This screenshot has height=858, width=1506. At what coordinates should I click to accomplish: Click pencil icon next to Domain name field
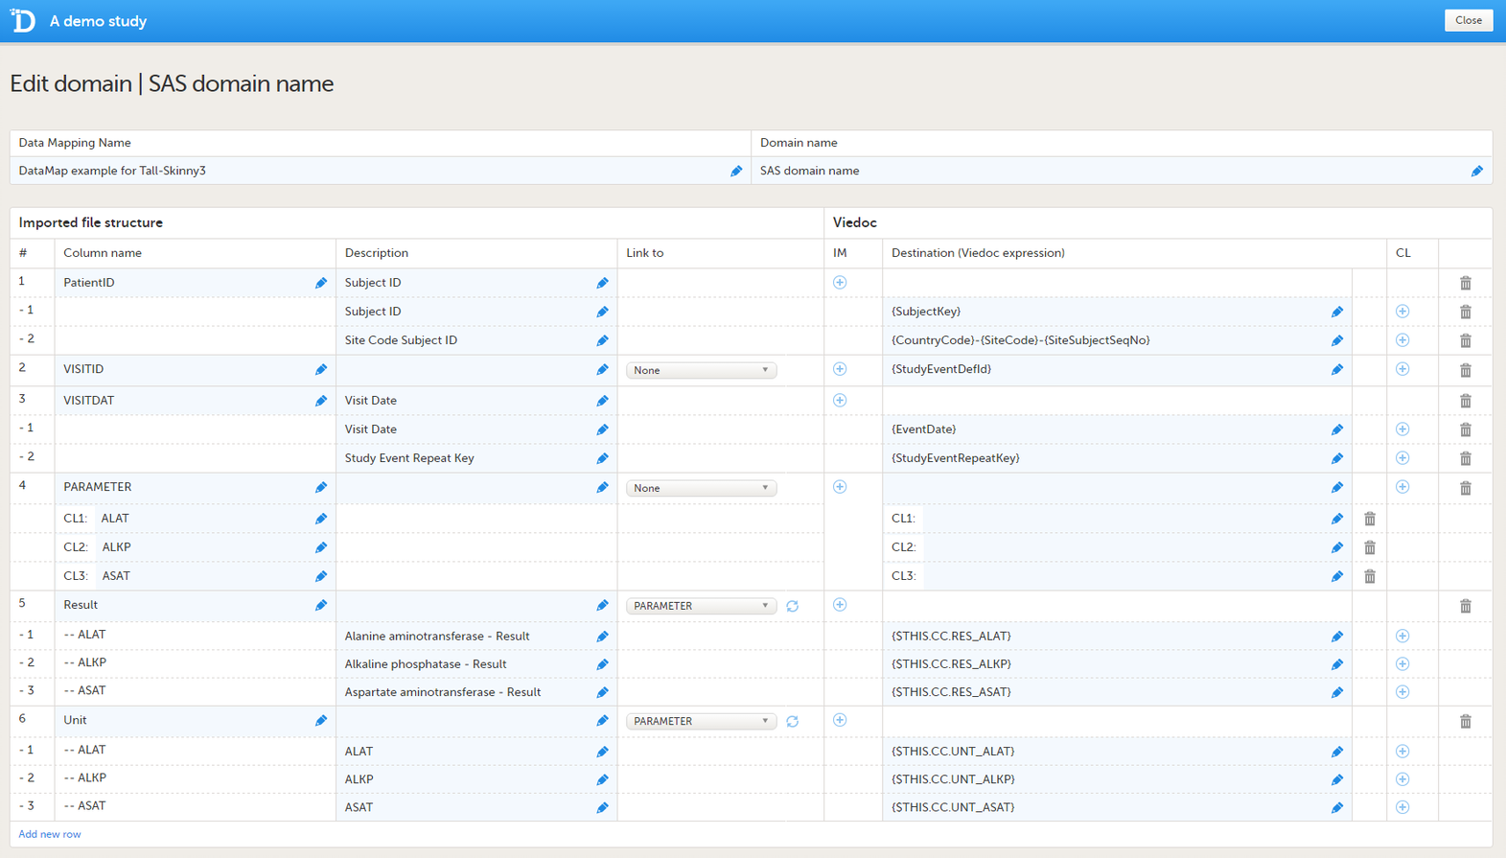tap(1476, 171)
